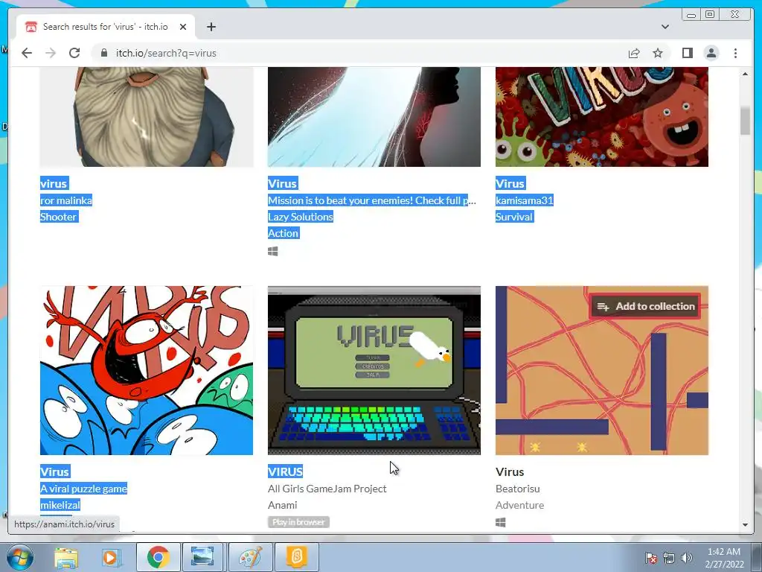This screenshot has width=762, height=572.
Task: View site security lock info
Action: pos(104,53)
